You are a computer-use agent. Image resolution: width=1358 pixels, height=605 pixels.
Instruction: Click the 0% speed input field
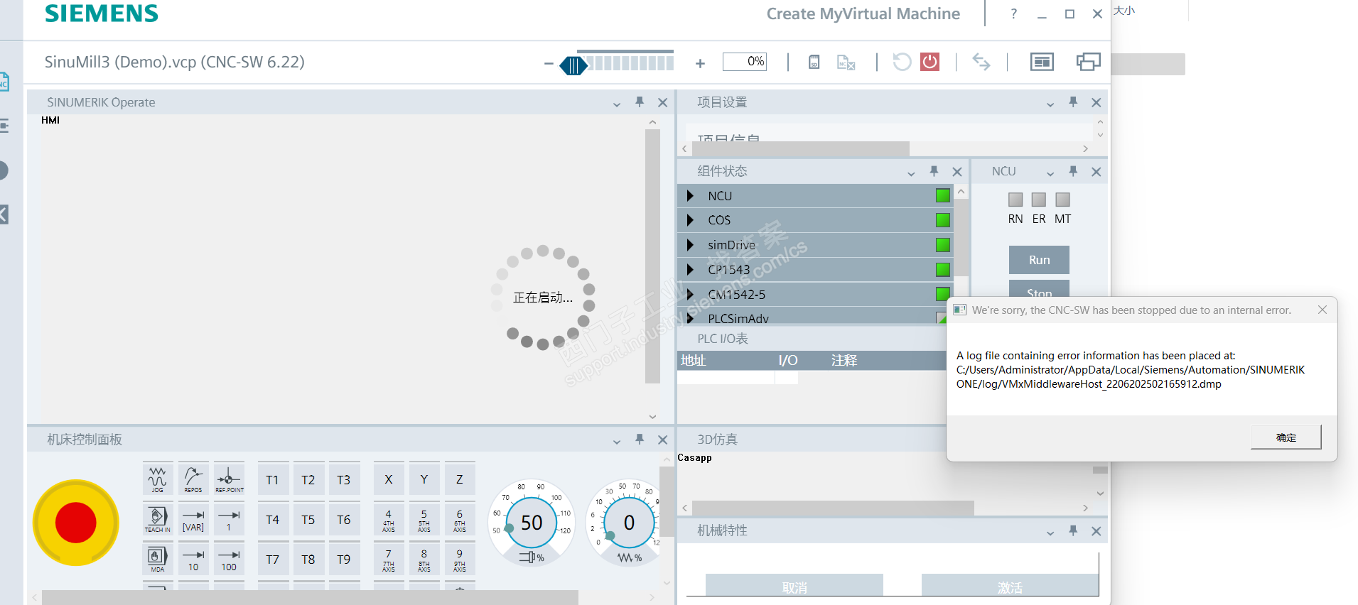pyautogui.click(x=744, y=62)
